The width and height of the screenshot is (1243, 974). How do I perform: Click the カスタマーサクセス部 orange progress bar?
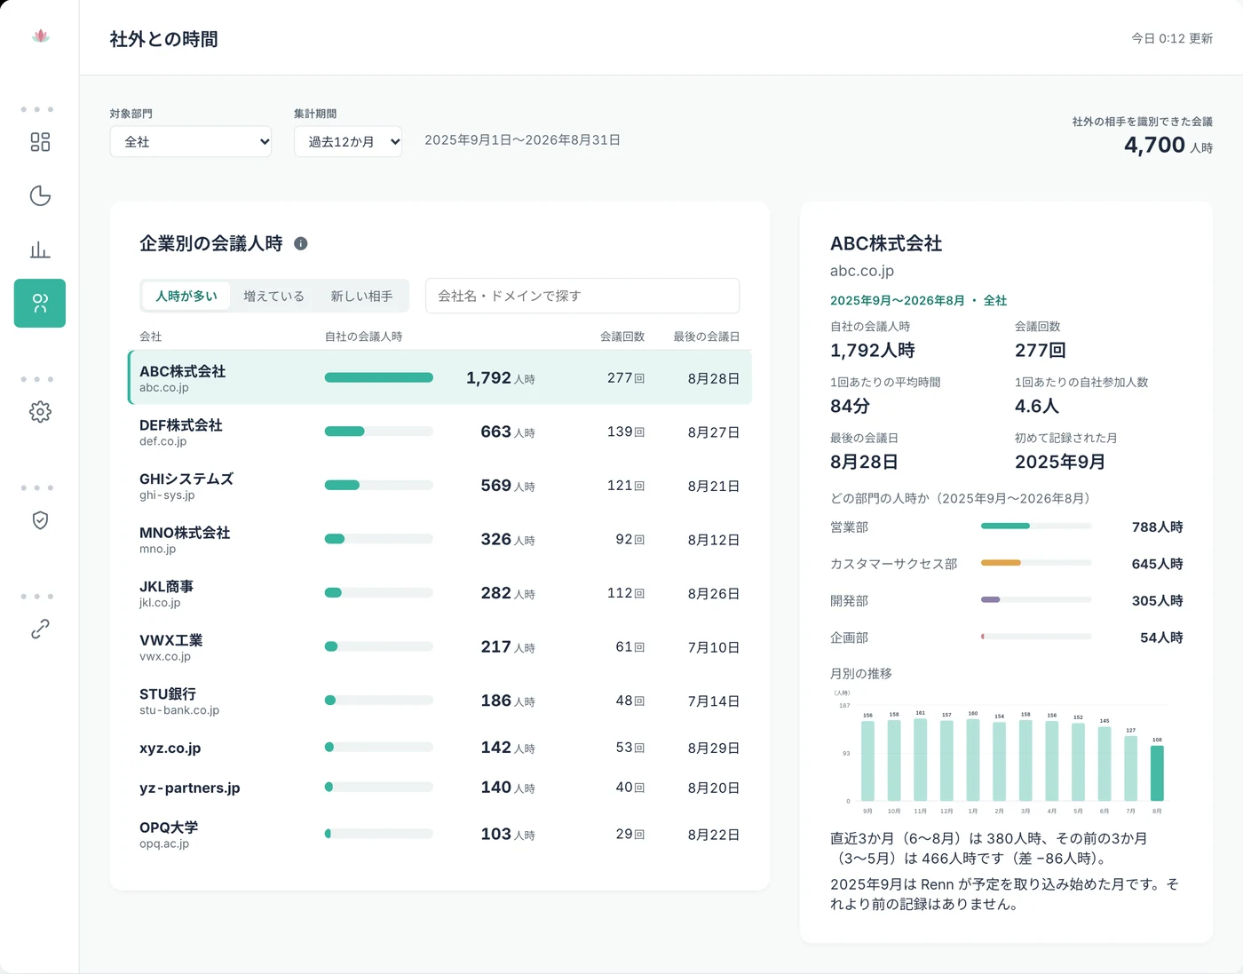[1001, 563]
